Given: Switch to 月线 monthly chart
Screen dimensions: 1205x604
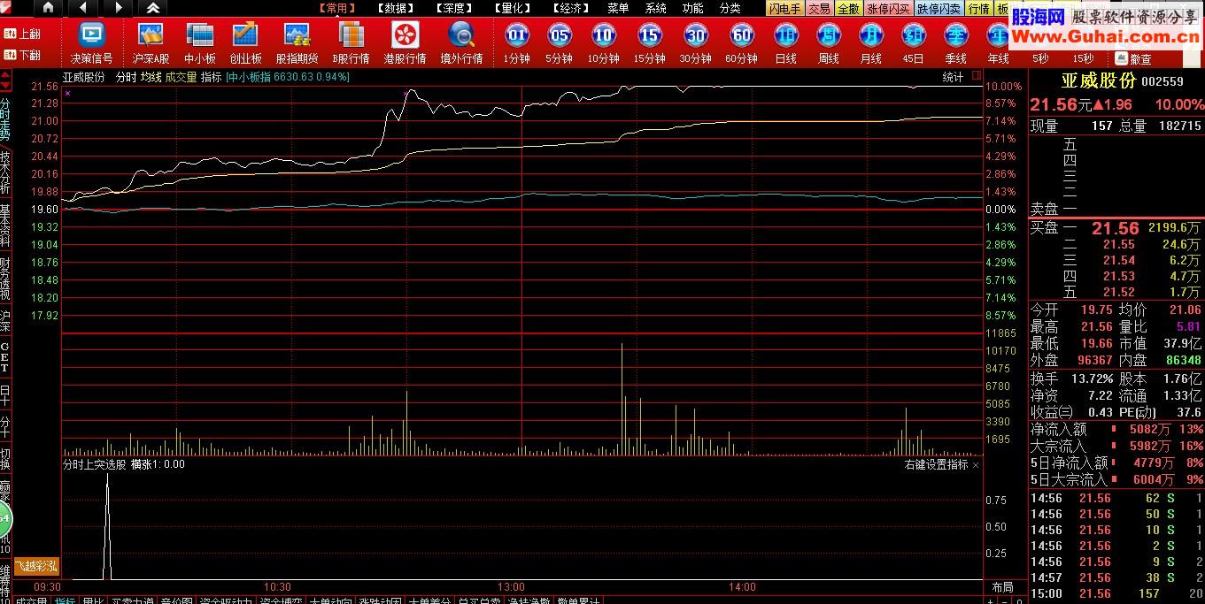Looking at the screenshot, I should click(x=870, y=43).
